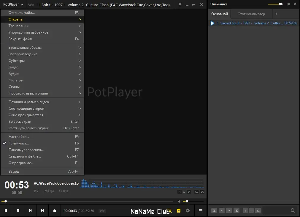Click the playback seek bar
This screenshot has width=300, height=217.
click(x=89, y=201)
